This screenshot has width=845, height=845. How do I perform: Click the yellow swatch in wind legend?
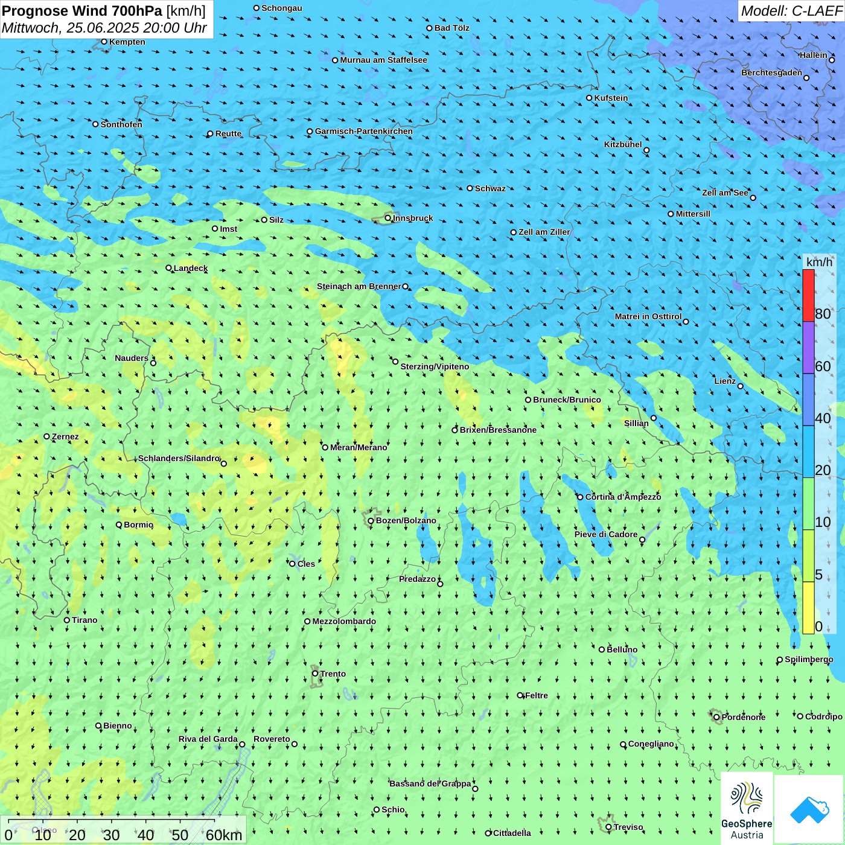[x=808, y=608]
